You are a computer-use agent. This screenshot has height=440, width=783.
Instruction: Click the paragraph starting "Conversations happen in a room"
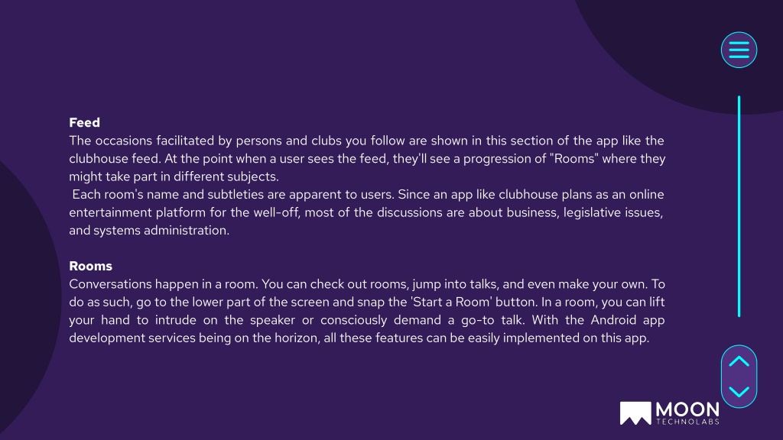coord(367,311)
